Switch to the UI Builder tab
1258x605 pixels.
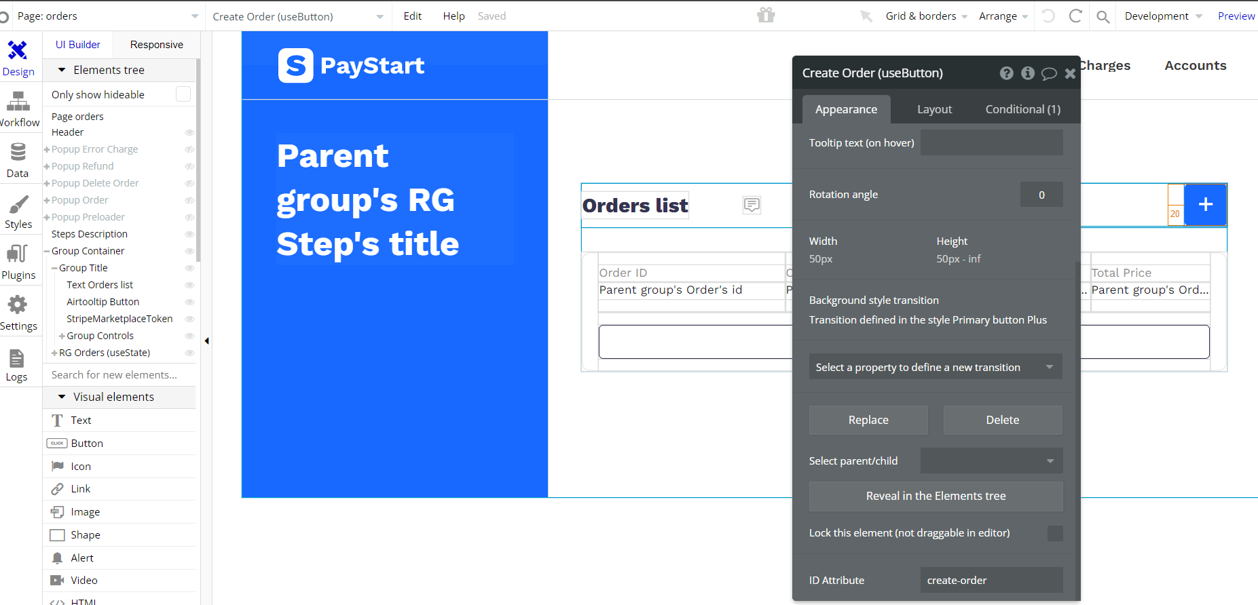[78, 45]
